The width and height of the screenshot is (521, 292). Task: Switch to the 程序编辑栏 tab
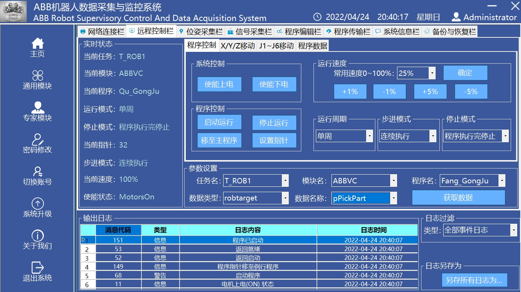pos(299,32)
